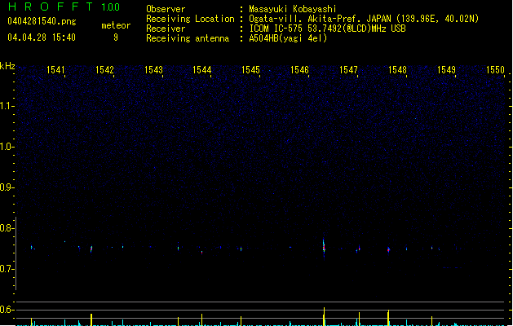Click the 1.0 frequency axis label

7,147
